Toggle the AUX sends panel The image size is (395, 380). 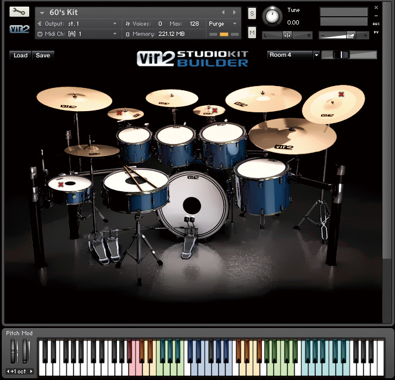(376, 24)
